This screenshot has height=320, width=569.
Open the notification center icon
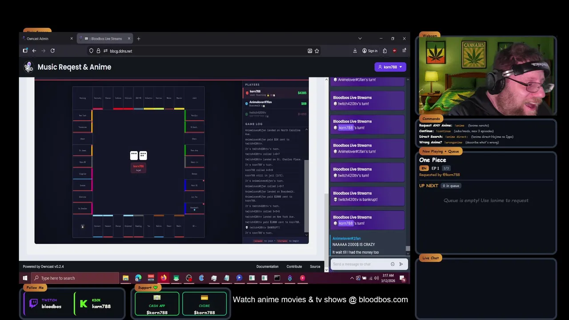pyautogui.click(x=402, y=278)
